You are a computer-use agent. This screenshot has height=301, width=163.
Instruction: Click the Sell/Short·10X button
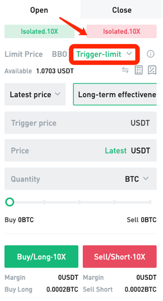(120, 256)
